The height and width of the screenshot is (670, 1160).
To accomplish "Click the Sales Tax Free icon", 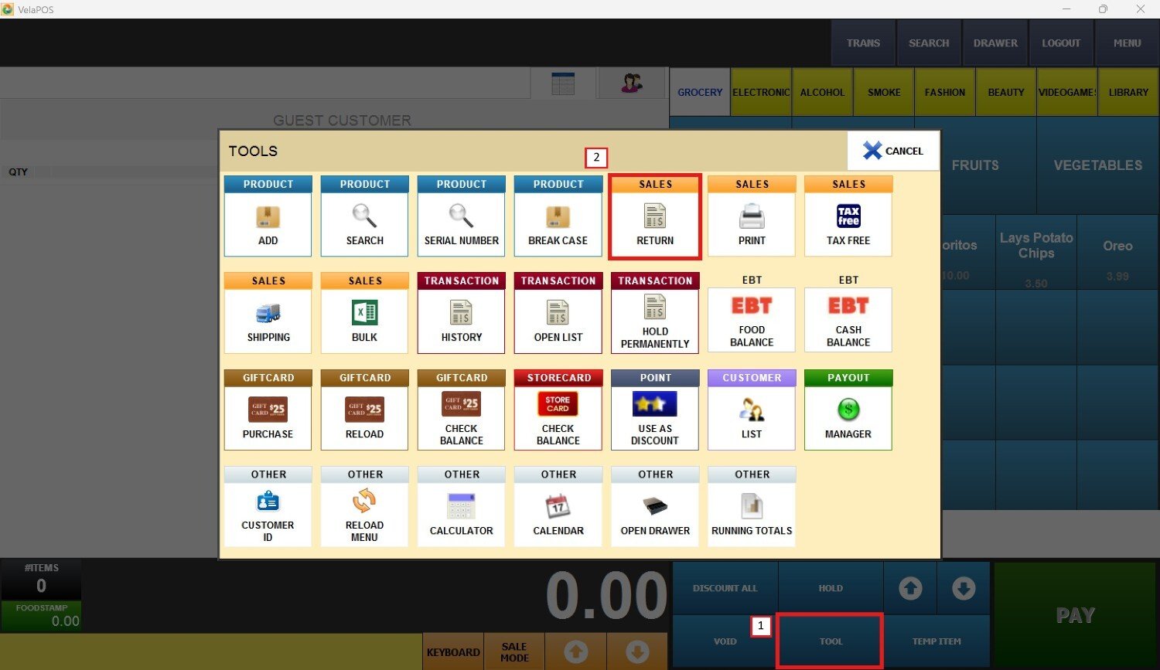I will [x=848, y=217].
